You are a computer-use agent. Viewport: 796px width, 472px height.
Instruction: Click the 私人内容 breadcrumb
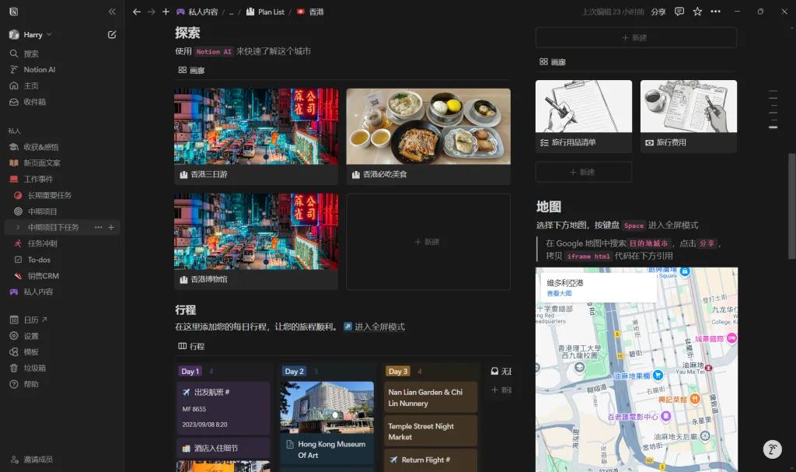click(x=197, y=12)
